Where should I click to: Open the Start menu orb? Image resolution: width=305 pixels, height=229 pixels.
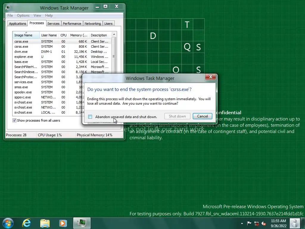[8, 223]
